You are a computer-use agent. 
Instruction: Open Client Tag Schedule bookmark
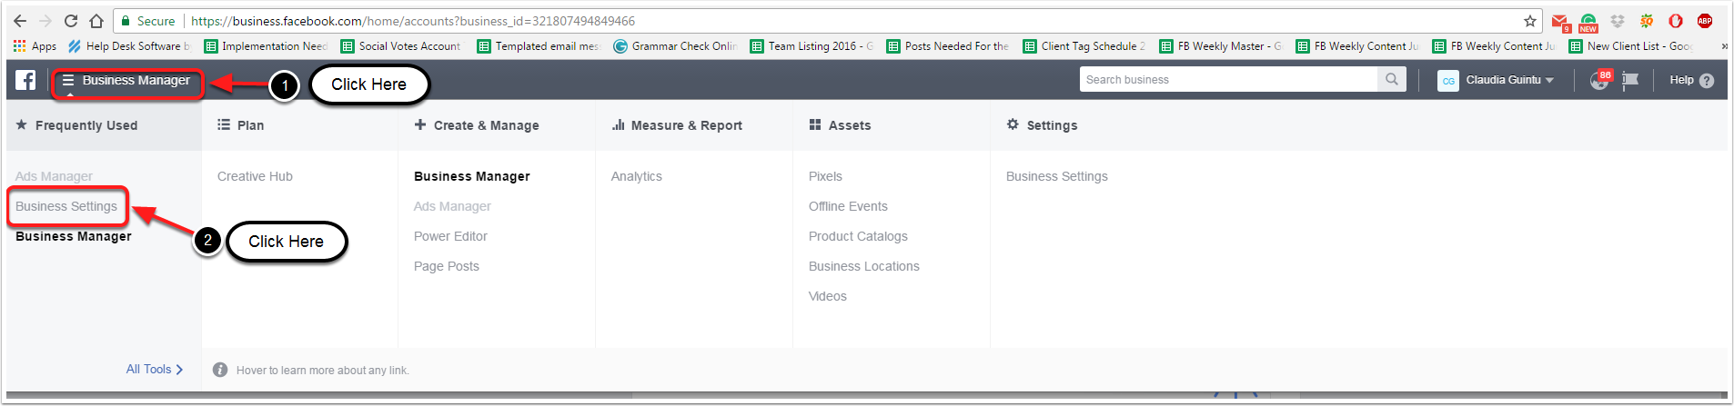[x=1084, y=46]
